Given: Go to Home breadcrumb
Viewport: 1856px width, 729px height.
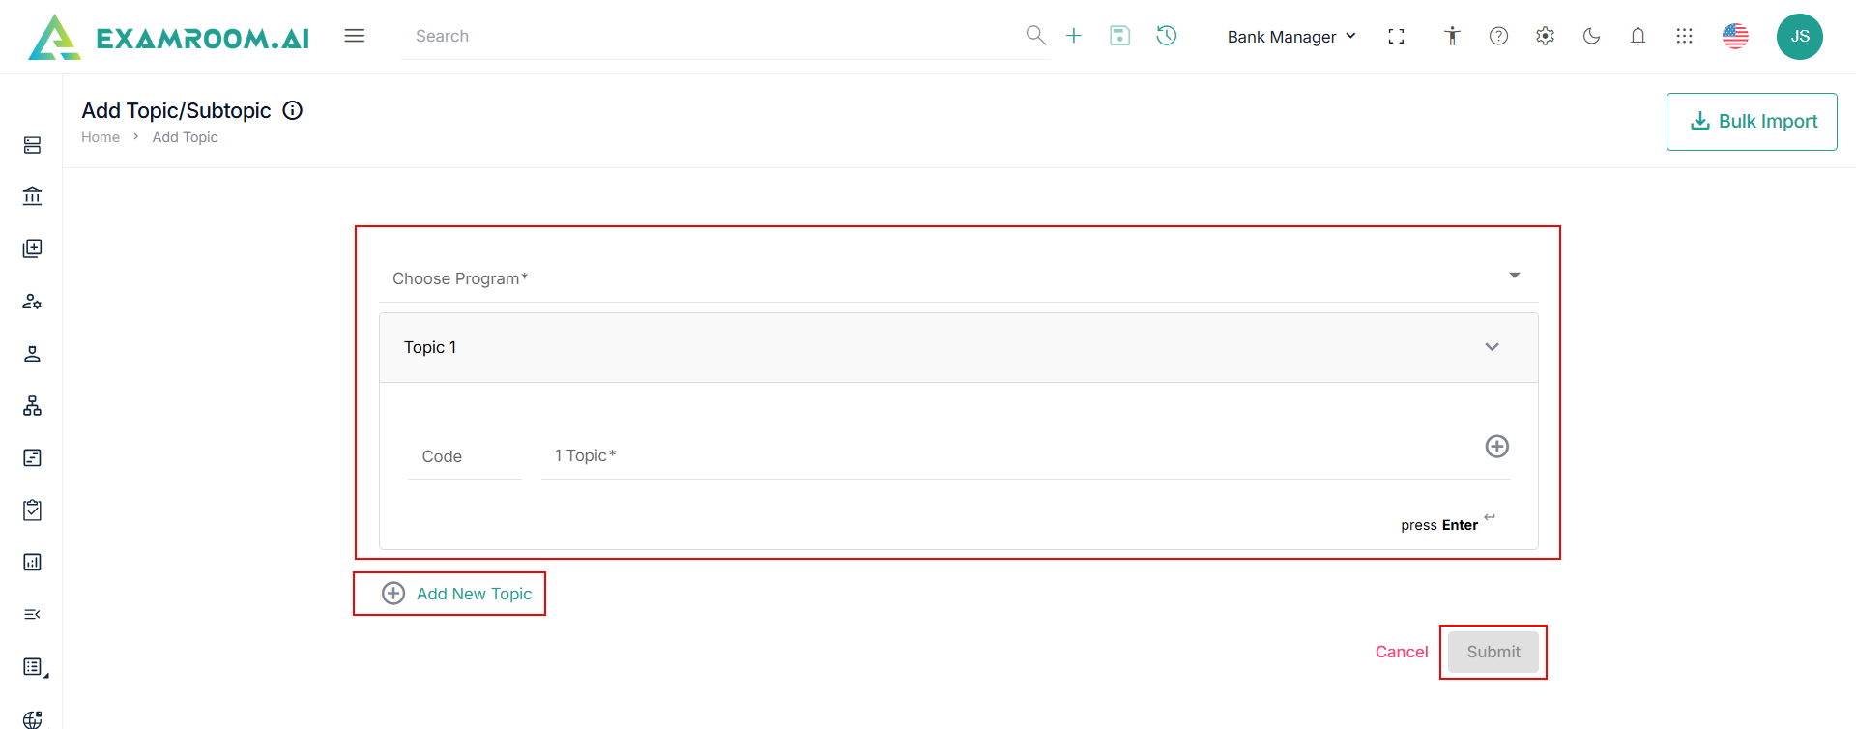Looking at the screenshot, I should click(x=101, y=137).
